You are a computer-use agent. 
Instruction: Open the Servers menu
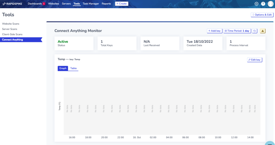click(x=66, y=4)
